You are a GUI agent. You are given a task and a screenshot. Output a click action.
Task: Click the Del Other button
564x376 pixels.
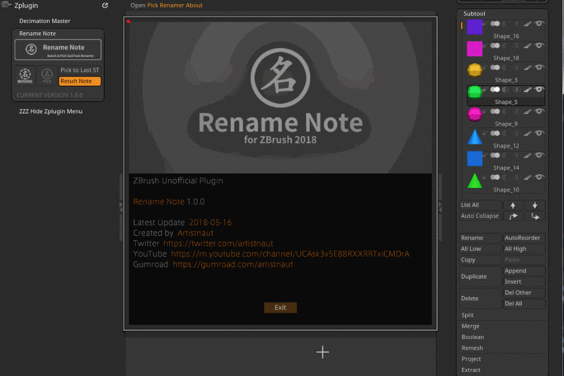click(524, 293)
